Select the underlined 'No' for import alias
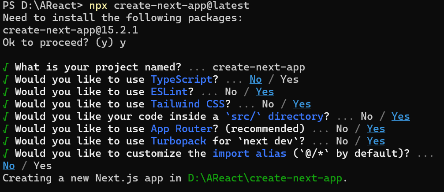The image size is (444, 192). click(x=9, y=166)
